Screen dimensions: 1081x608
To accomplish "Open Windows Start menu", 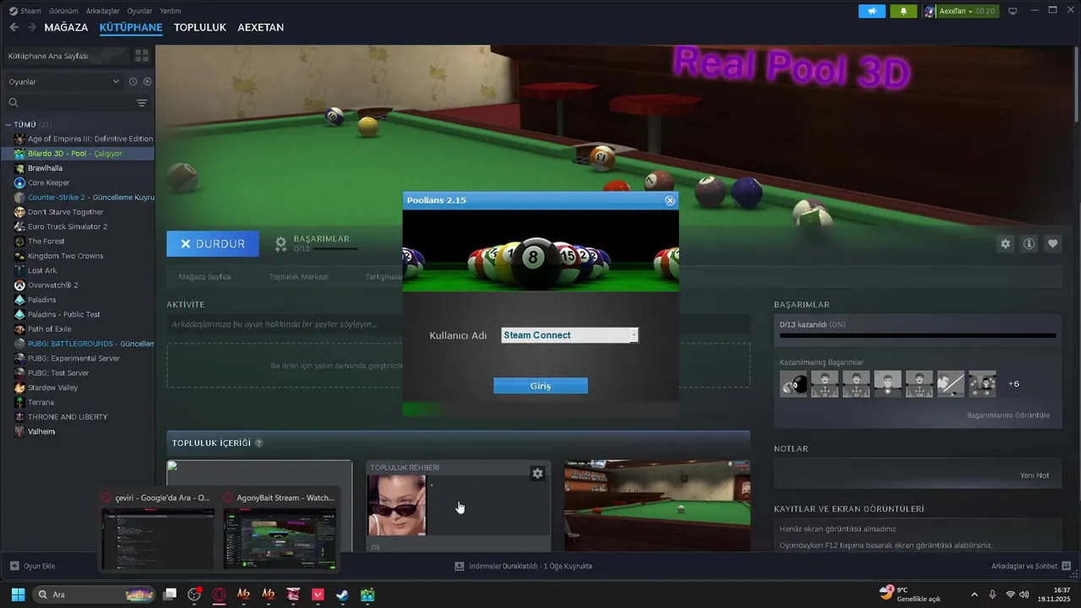I will [18, 594].
